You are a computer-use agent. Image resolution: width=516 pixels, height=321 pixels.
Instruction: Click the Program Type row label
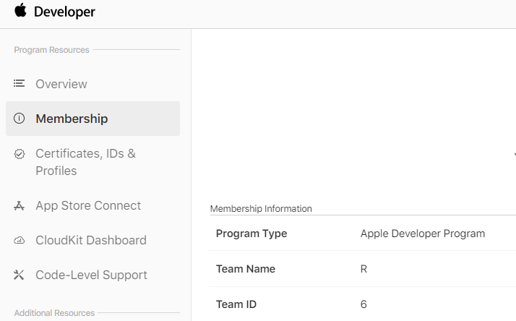[251, 234]
